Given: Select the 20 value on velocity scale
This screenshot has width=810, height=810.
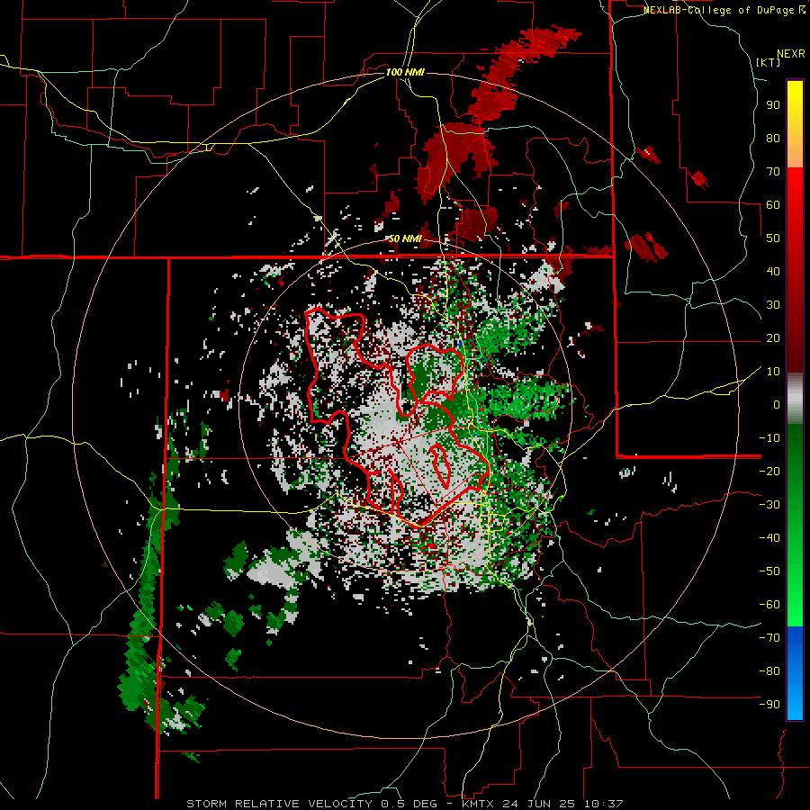Looking at the screenshot, I should pos(773,337).
